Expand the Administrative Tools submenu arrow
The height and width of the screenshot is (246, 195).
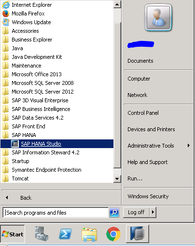point(189,146)
